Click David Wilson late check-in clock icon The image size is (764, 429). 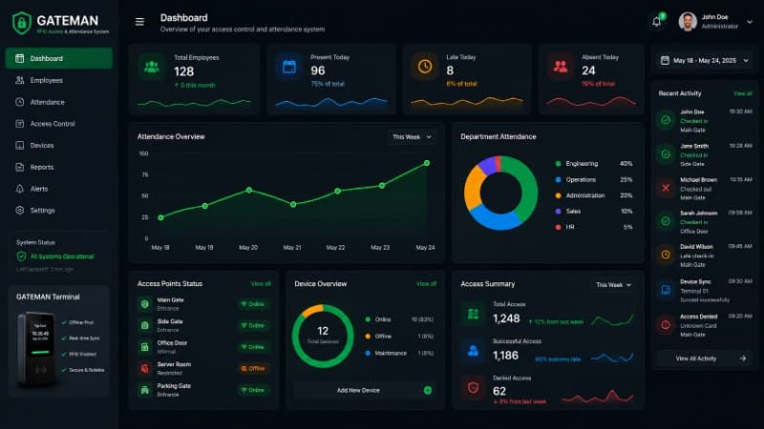coord(666,255)
